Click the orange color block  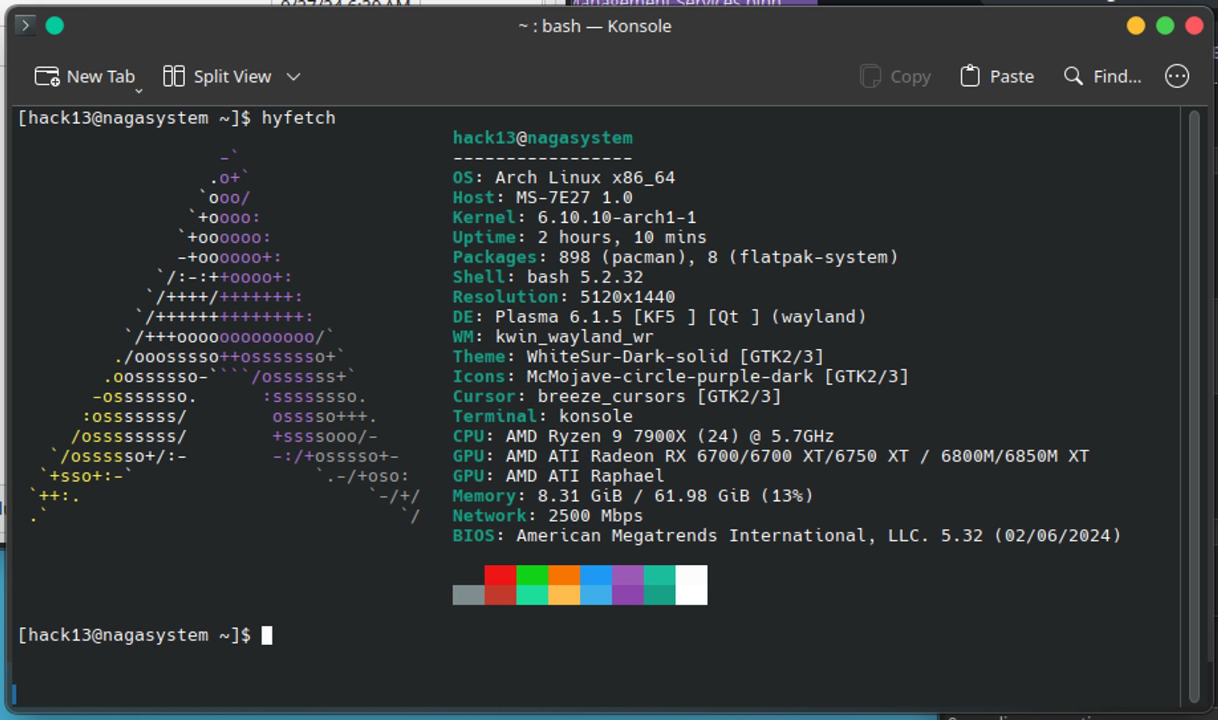pyautogui.click(x=564, y=575)
